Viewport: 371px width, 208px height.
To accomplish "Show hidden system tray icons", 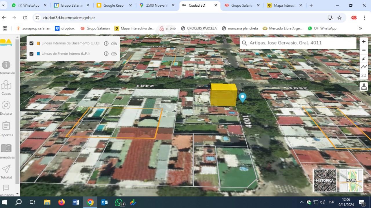I will 301,202.
